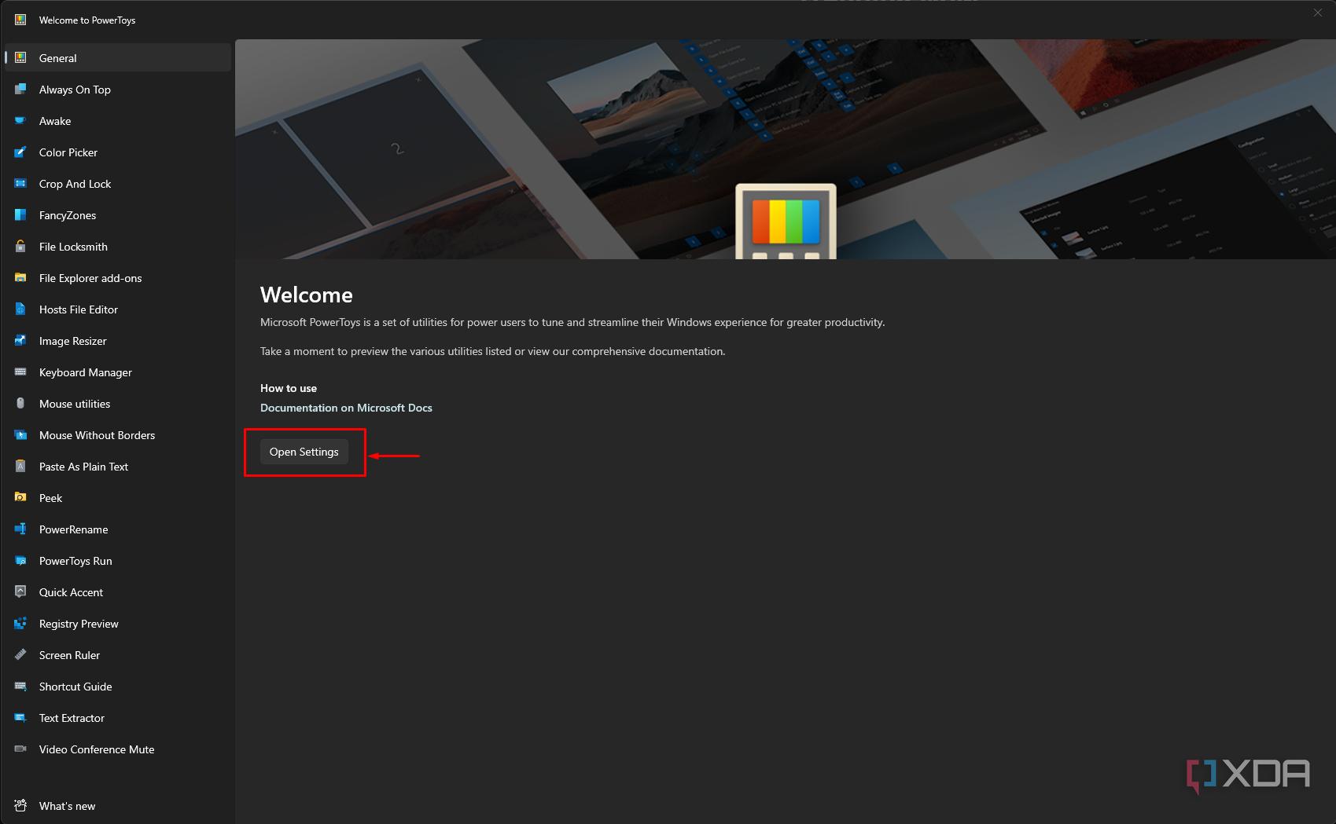Open the Awake section label

click(55, 121)
